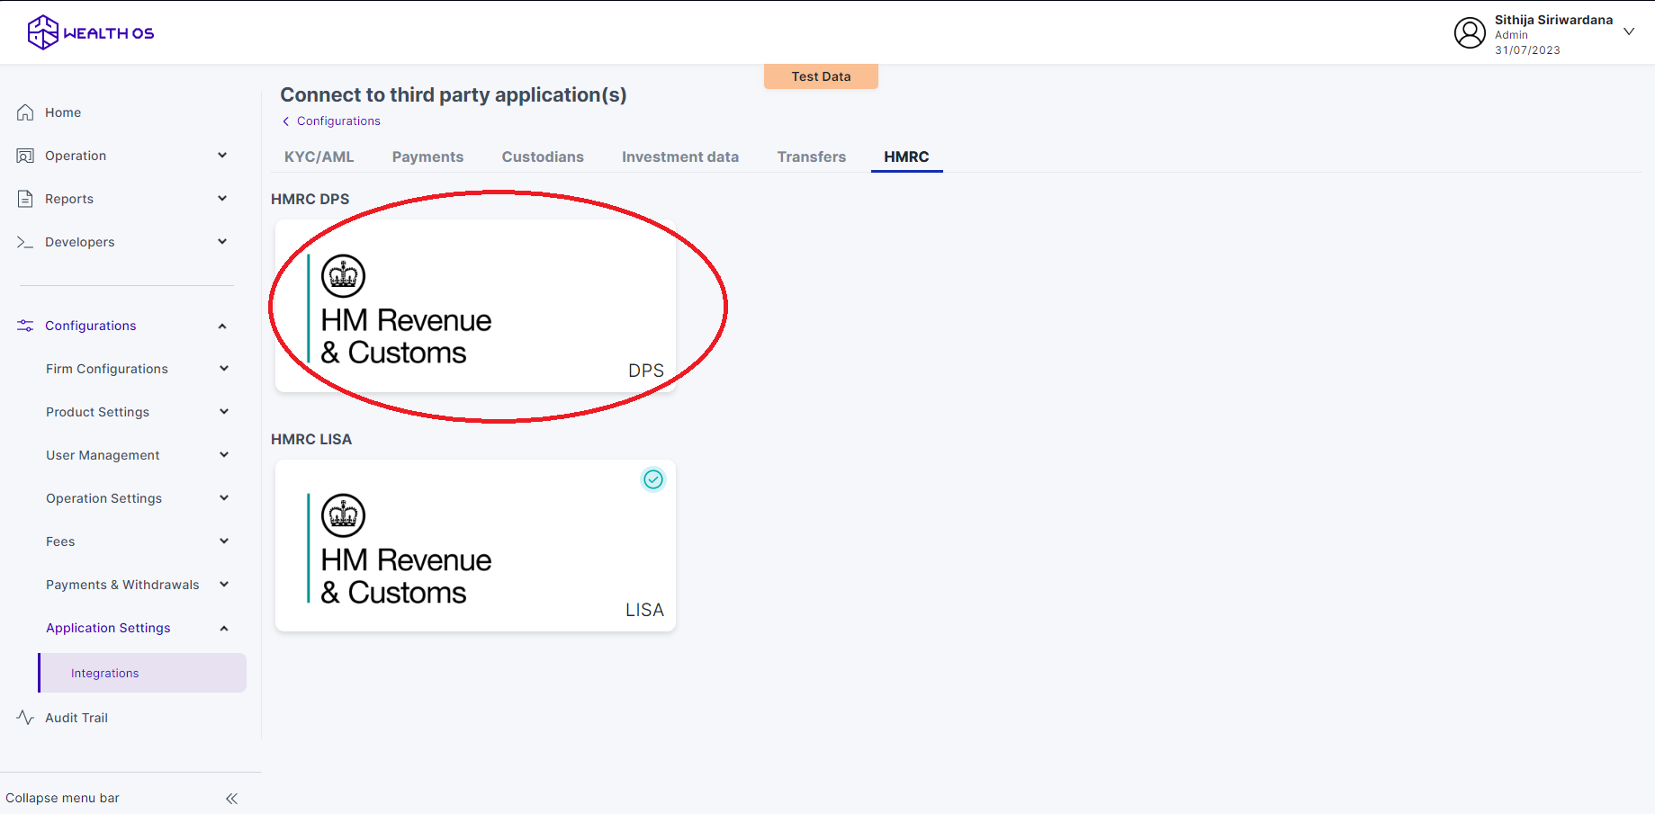Click the green check icon on LISA card

click(653, 479)
